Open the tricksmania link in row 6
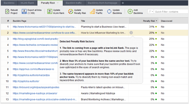The width and height of the screenshot is (189, 104). coord(35,57)
